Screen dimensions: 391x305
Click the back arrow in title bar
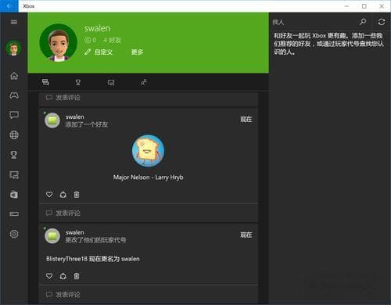pos(9,6)
